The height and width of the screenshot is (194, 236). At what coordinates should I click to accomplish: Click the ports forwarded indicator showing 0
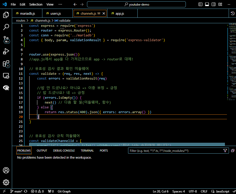coord(51,191)
